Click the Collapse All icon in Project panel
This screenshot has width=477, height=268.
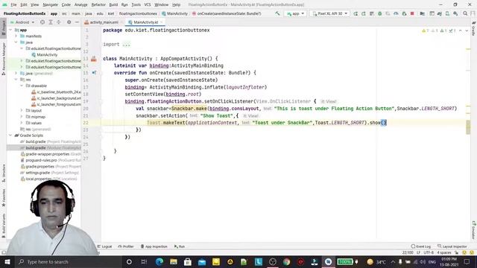(x=58, y=22)
